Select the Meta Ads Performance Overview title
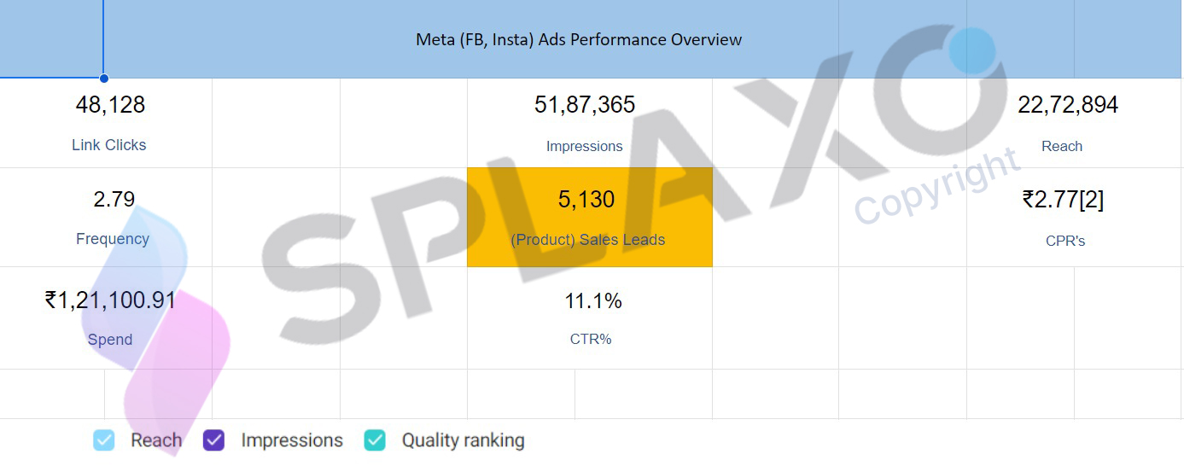 click(579, 39)
